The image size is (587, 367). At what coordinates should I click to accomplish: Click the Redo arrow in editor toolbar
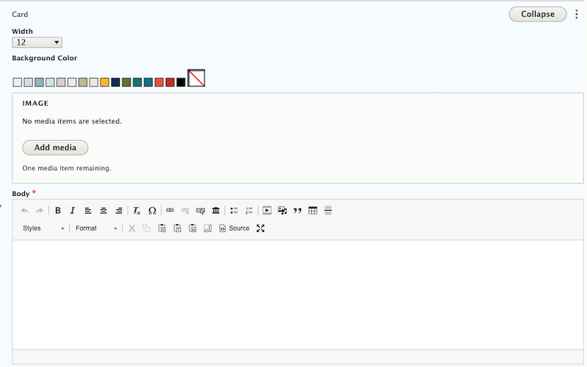coord(40,211)
